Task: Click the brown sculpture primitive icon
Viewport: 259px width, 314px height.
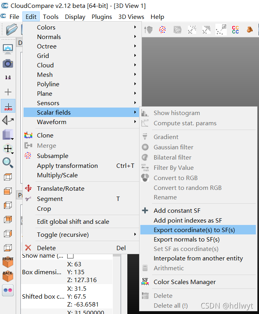Action: click(250, 30)
